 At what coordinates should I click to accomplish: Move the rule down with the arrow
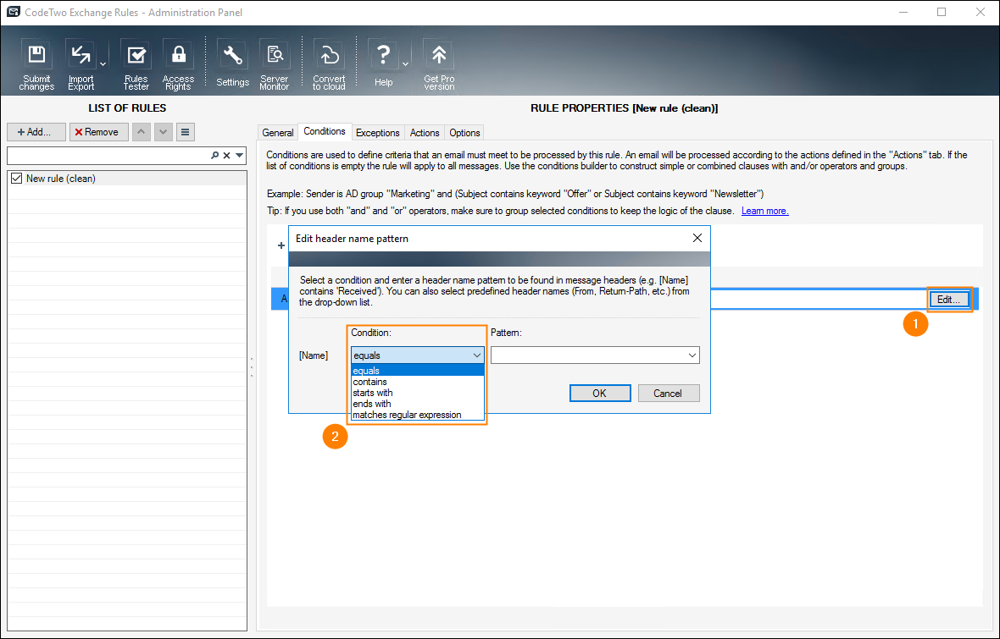pyautogui.click(x=164, y=132)
